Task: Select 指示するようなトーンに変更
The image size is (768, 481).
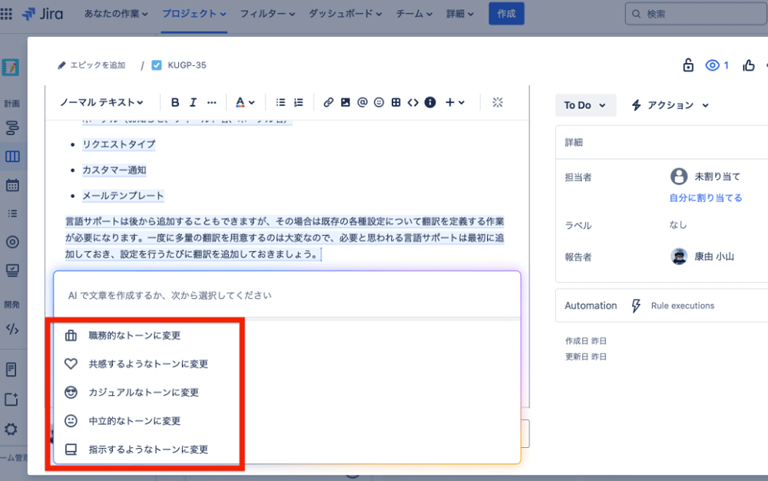Action: tap(147, 449)
